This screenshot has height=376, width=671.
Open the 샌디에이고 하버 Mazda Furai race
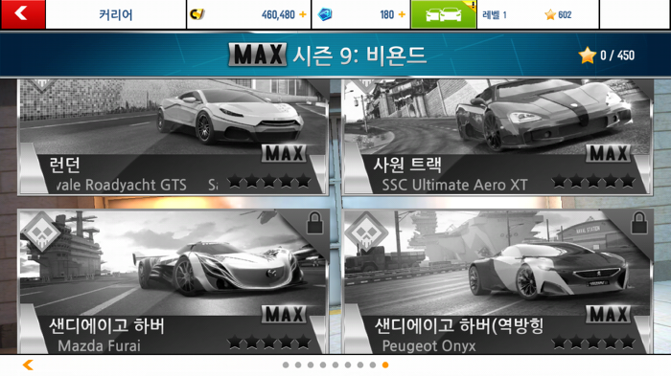[174, 281]
